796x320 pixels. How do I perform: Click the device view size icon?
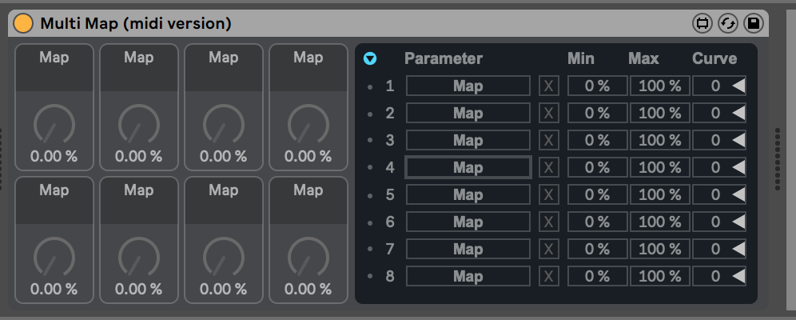point(702,24)
